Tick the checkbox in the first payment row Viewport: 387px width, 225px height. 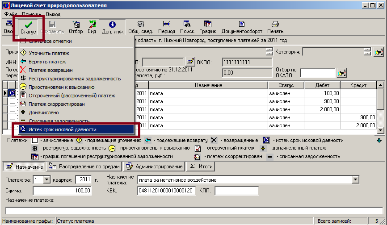13,93
